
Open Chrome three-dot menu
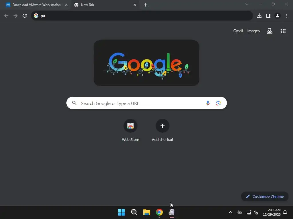pos(287,16)
